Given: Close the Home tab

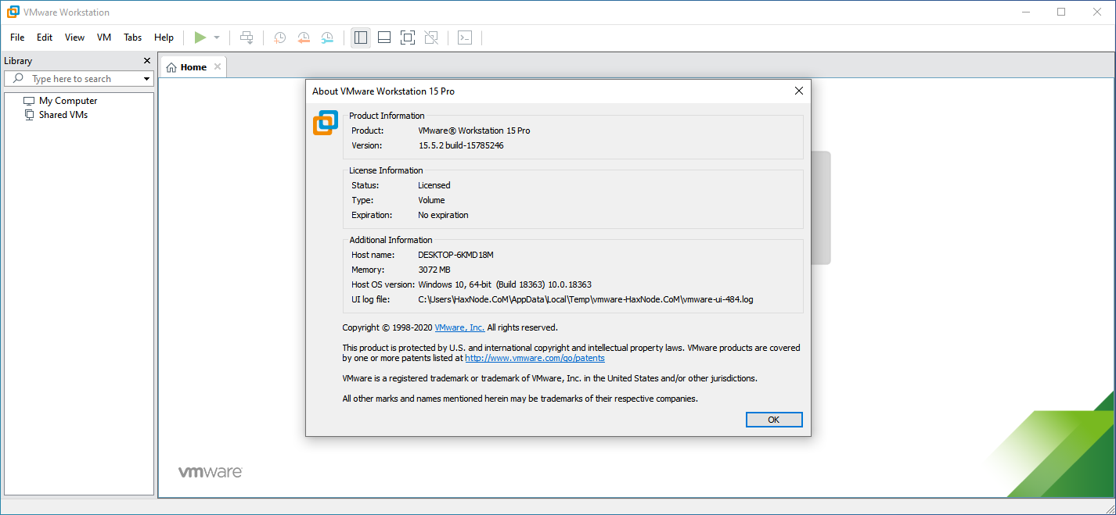Looking at the screenshot, I should pos(218,67).
